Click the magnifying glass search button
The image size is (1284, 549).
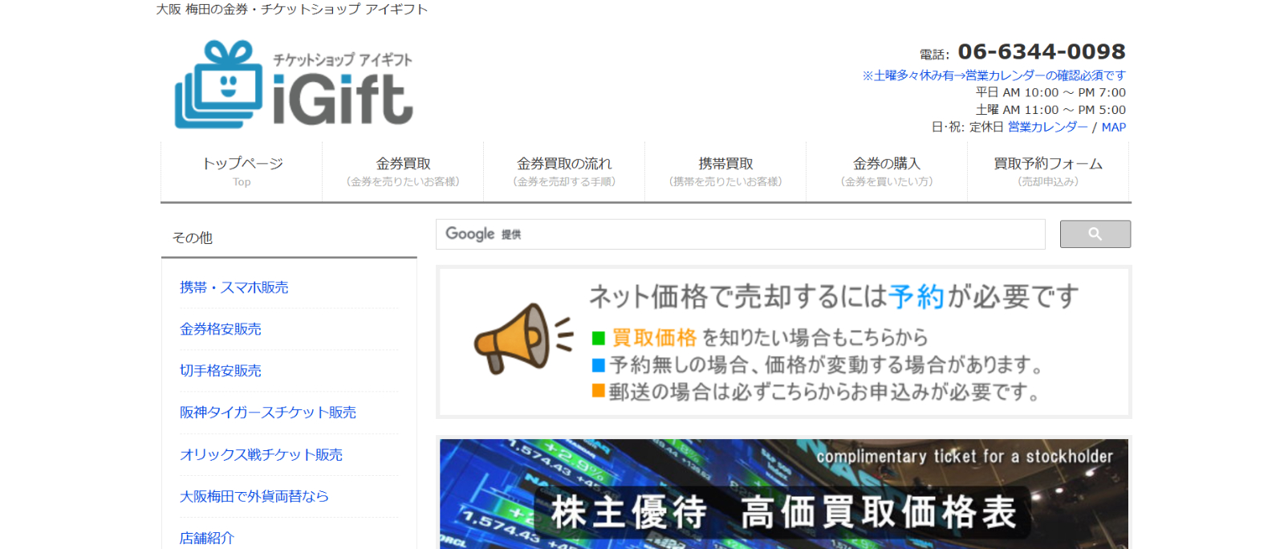[1095, 234]
